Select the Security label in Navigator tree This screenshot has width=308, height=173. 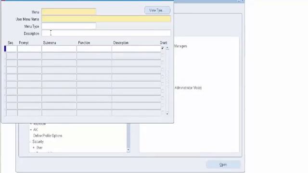click(38, 141)
